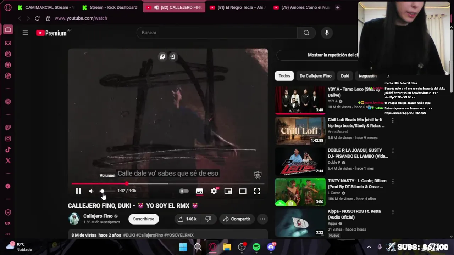Go to the YouTube Premium home logo
This screenshot has height=255, width=454.
coord(51,33)
